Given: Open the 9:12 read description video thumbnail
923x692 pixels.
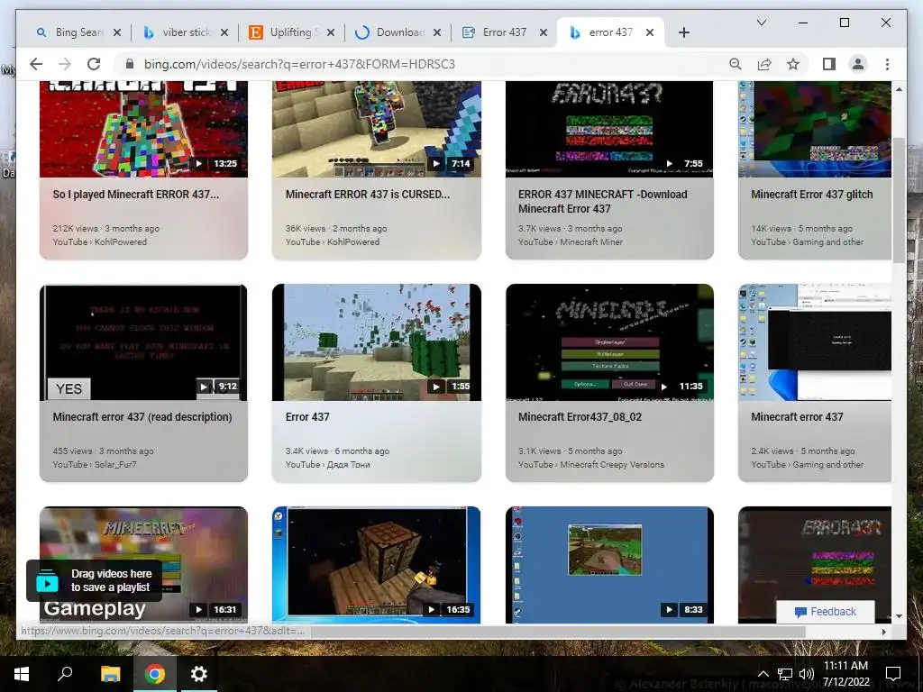Looking at the screenshot, I should pyautogui.click(x=143, y=342).
